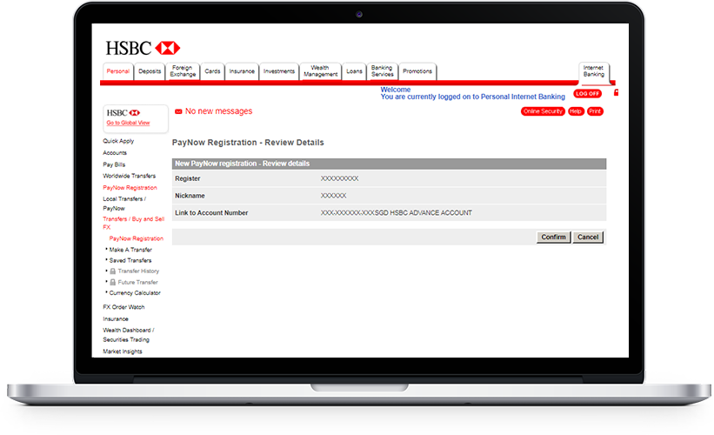
Task: Open the Insurance tab in top navigation
Action: 242,71
